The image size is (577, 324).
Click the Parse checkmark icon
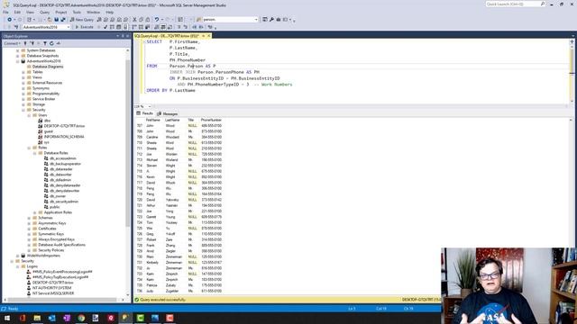pos(105,27)
